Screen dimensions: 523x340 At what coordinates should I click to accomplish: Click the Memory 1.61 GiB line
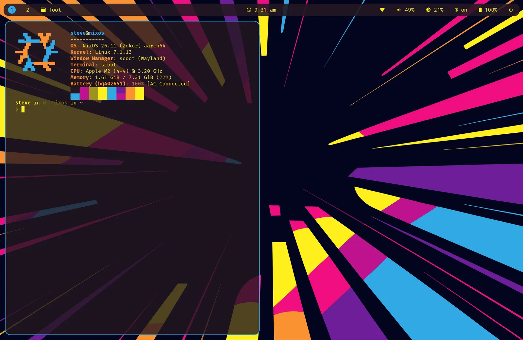[x=121, y=77]
